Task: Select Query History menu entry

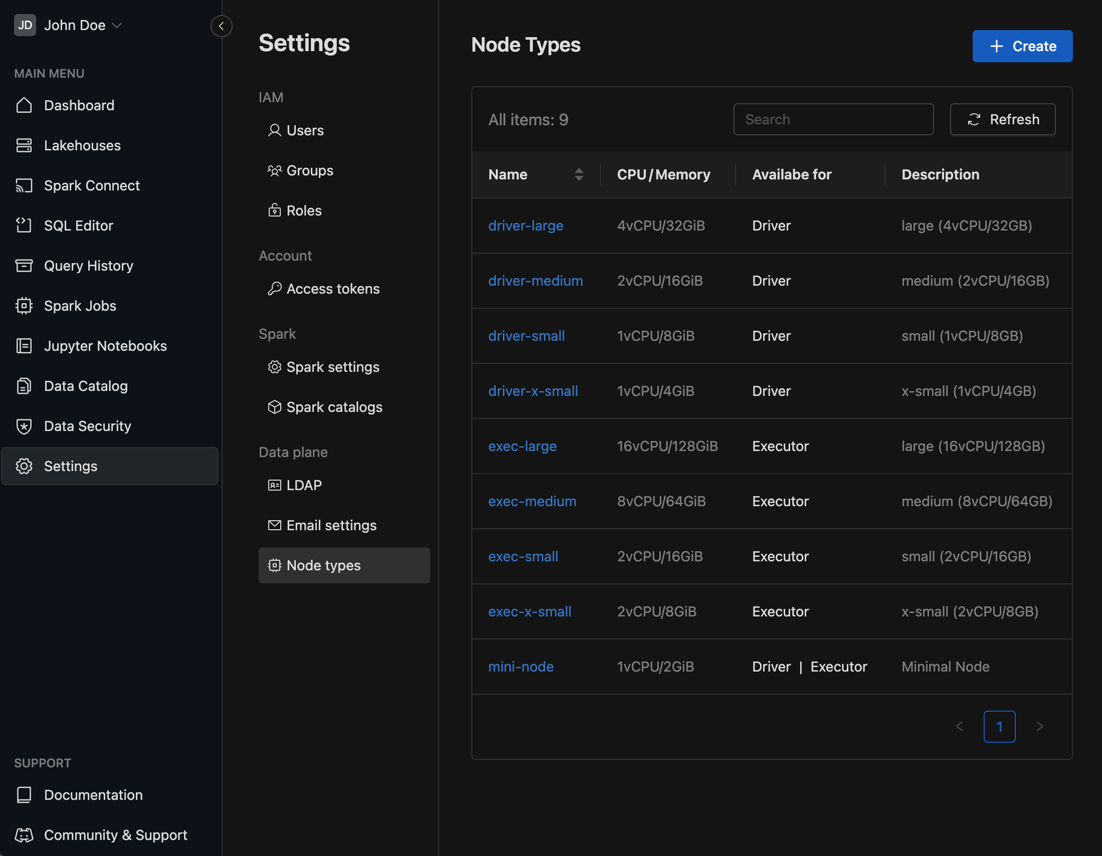Action: click(x=110, y=266)
